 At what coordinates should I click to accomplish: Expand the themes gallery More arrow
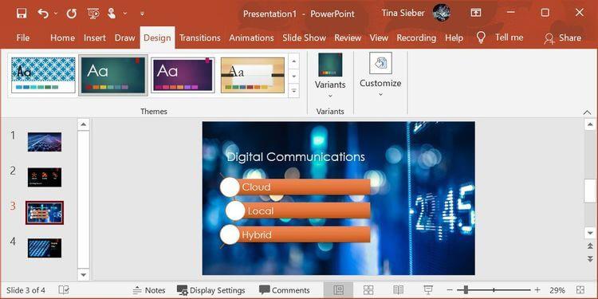click(x=293, y=91)
